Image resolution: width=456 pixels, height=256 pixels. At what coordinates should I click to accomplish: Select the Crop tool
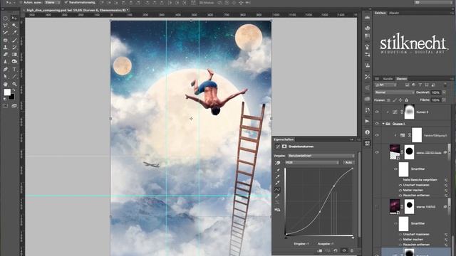6,33
